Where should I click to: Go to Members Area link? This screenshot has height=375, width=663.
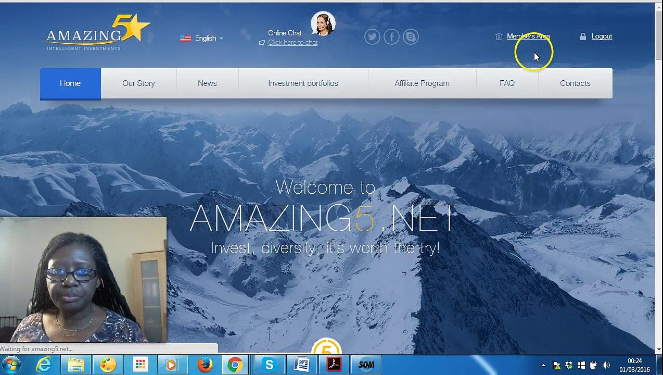point(528,36)
